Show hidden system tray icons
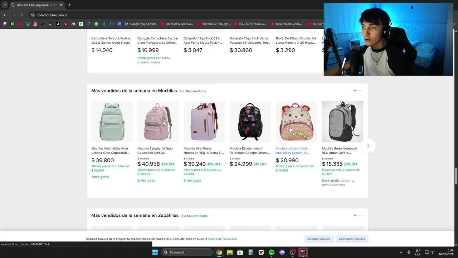The image size is (458, 258). coord(401,252)
